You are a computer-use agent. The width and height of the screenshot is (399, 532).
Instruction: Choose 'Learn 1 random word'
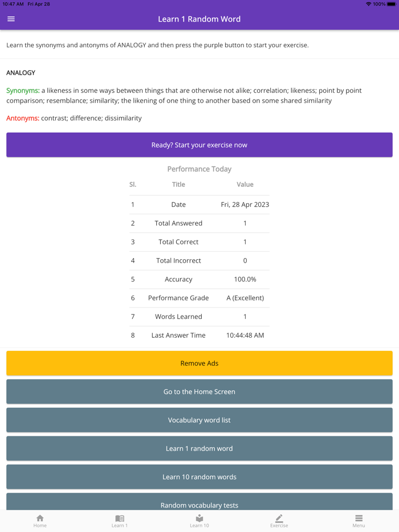pyautogui.click(x=199, y=448)
